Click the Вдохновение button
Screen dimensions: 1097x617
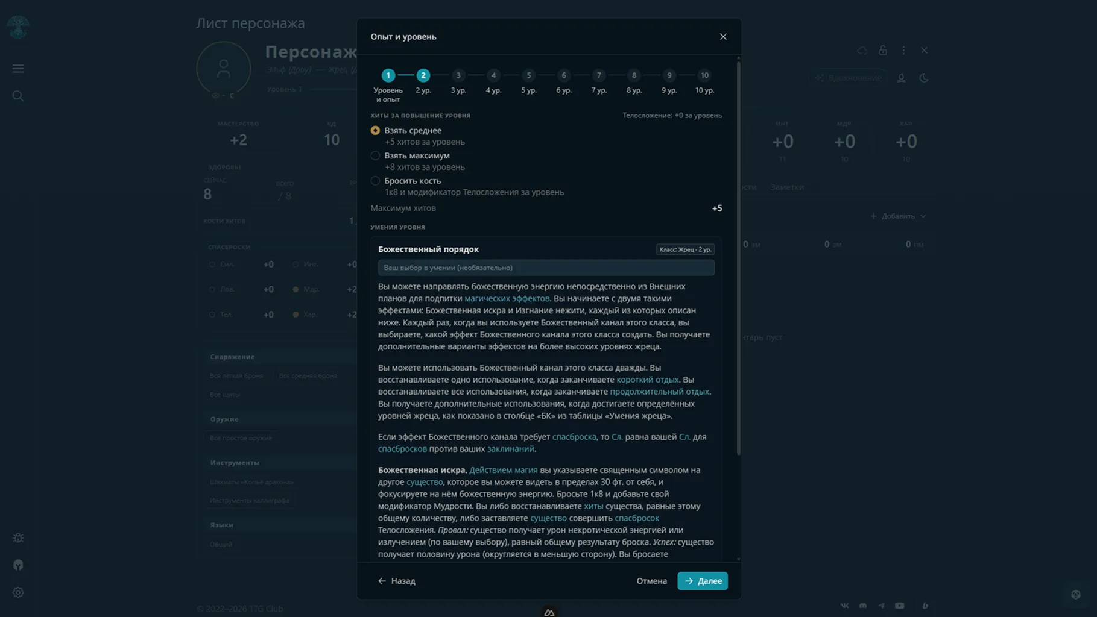click(x=848, y=78)
